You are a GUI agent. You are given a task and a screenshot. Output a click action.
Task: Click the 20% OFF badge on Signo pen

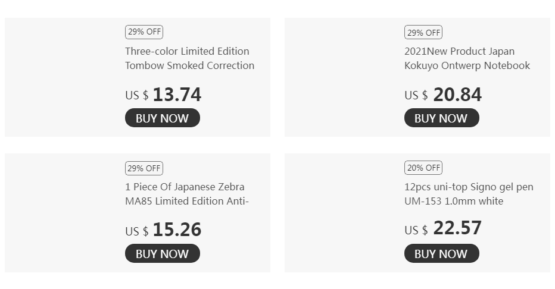(x=423, y=168)
